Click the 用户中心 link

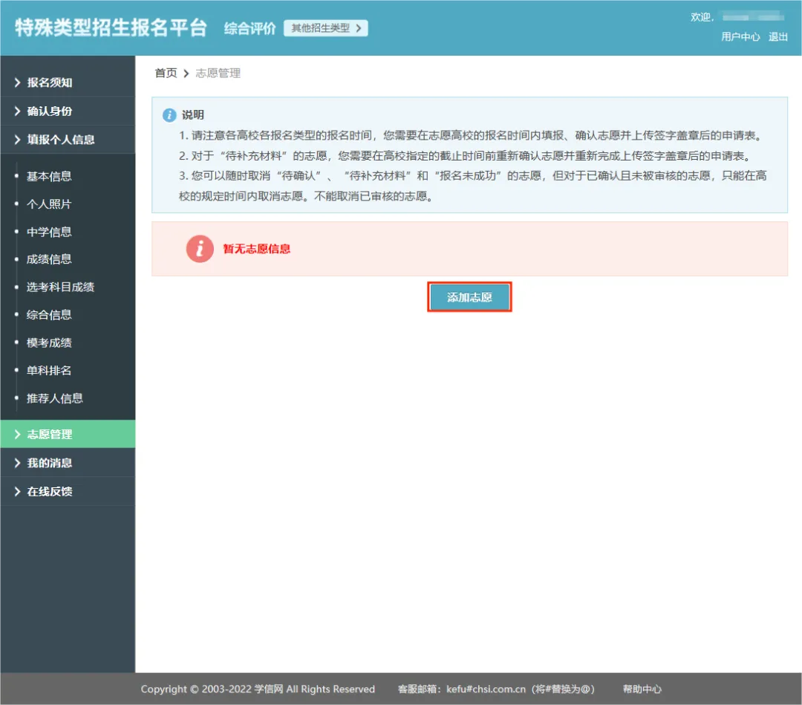740,36
